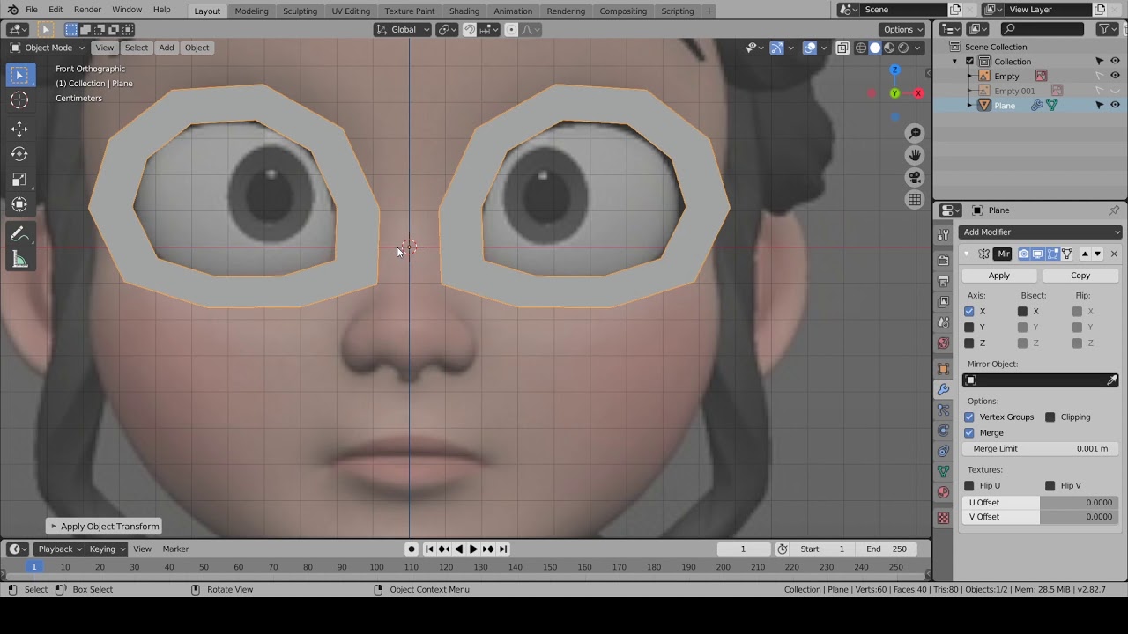This screenshot has width=1128, height=634.
Task: Select the Move tool
Action: coord(19,129)
